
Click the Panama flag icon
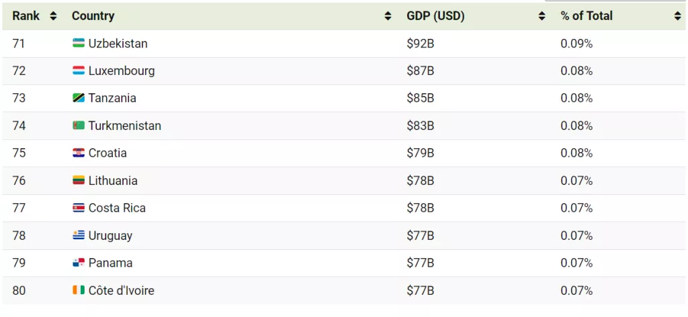click(x=79, y=263)
